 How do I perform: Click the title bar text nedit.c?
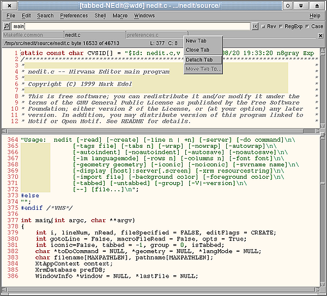(x=157, y=6)
